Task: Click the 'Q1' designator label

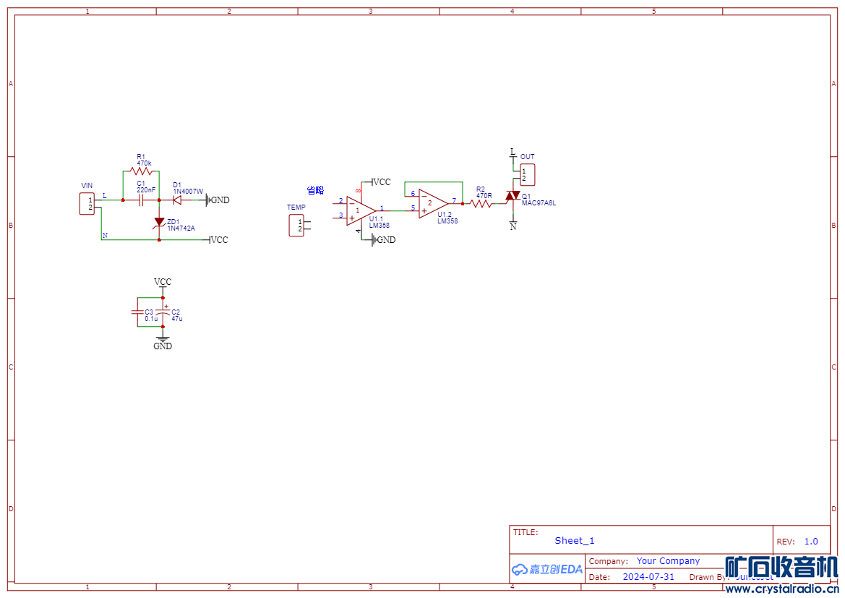Action: click(526, 197)
